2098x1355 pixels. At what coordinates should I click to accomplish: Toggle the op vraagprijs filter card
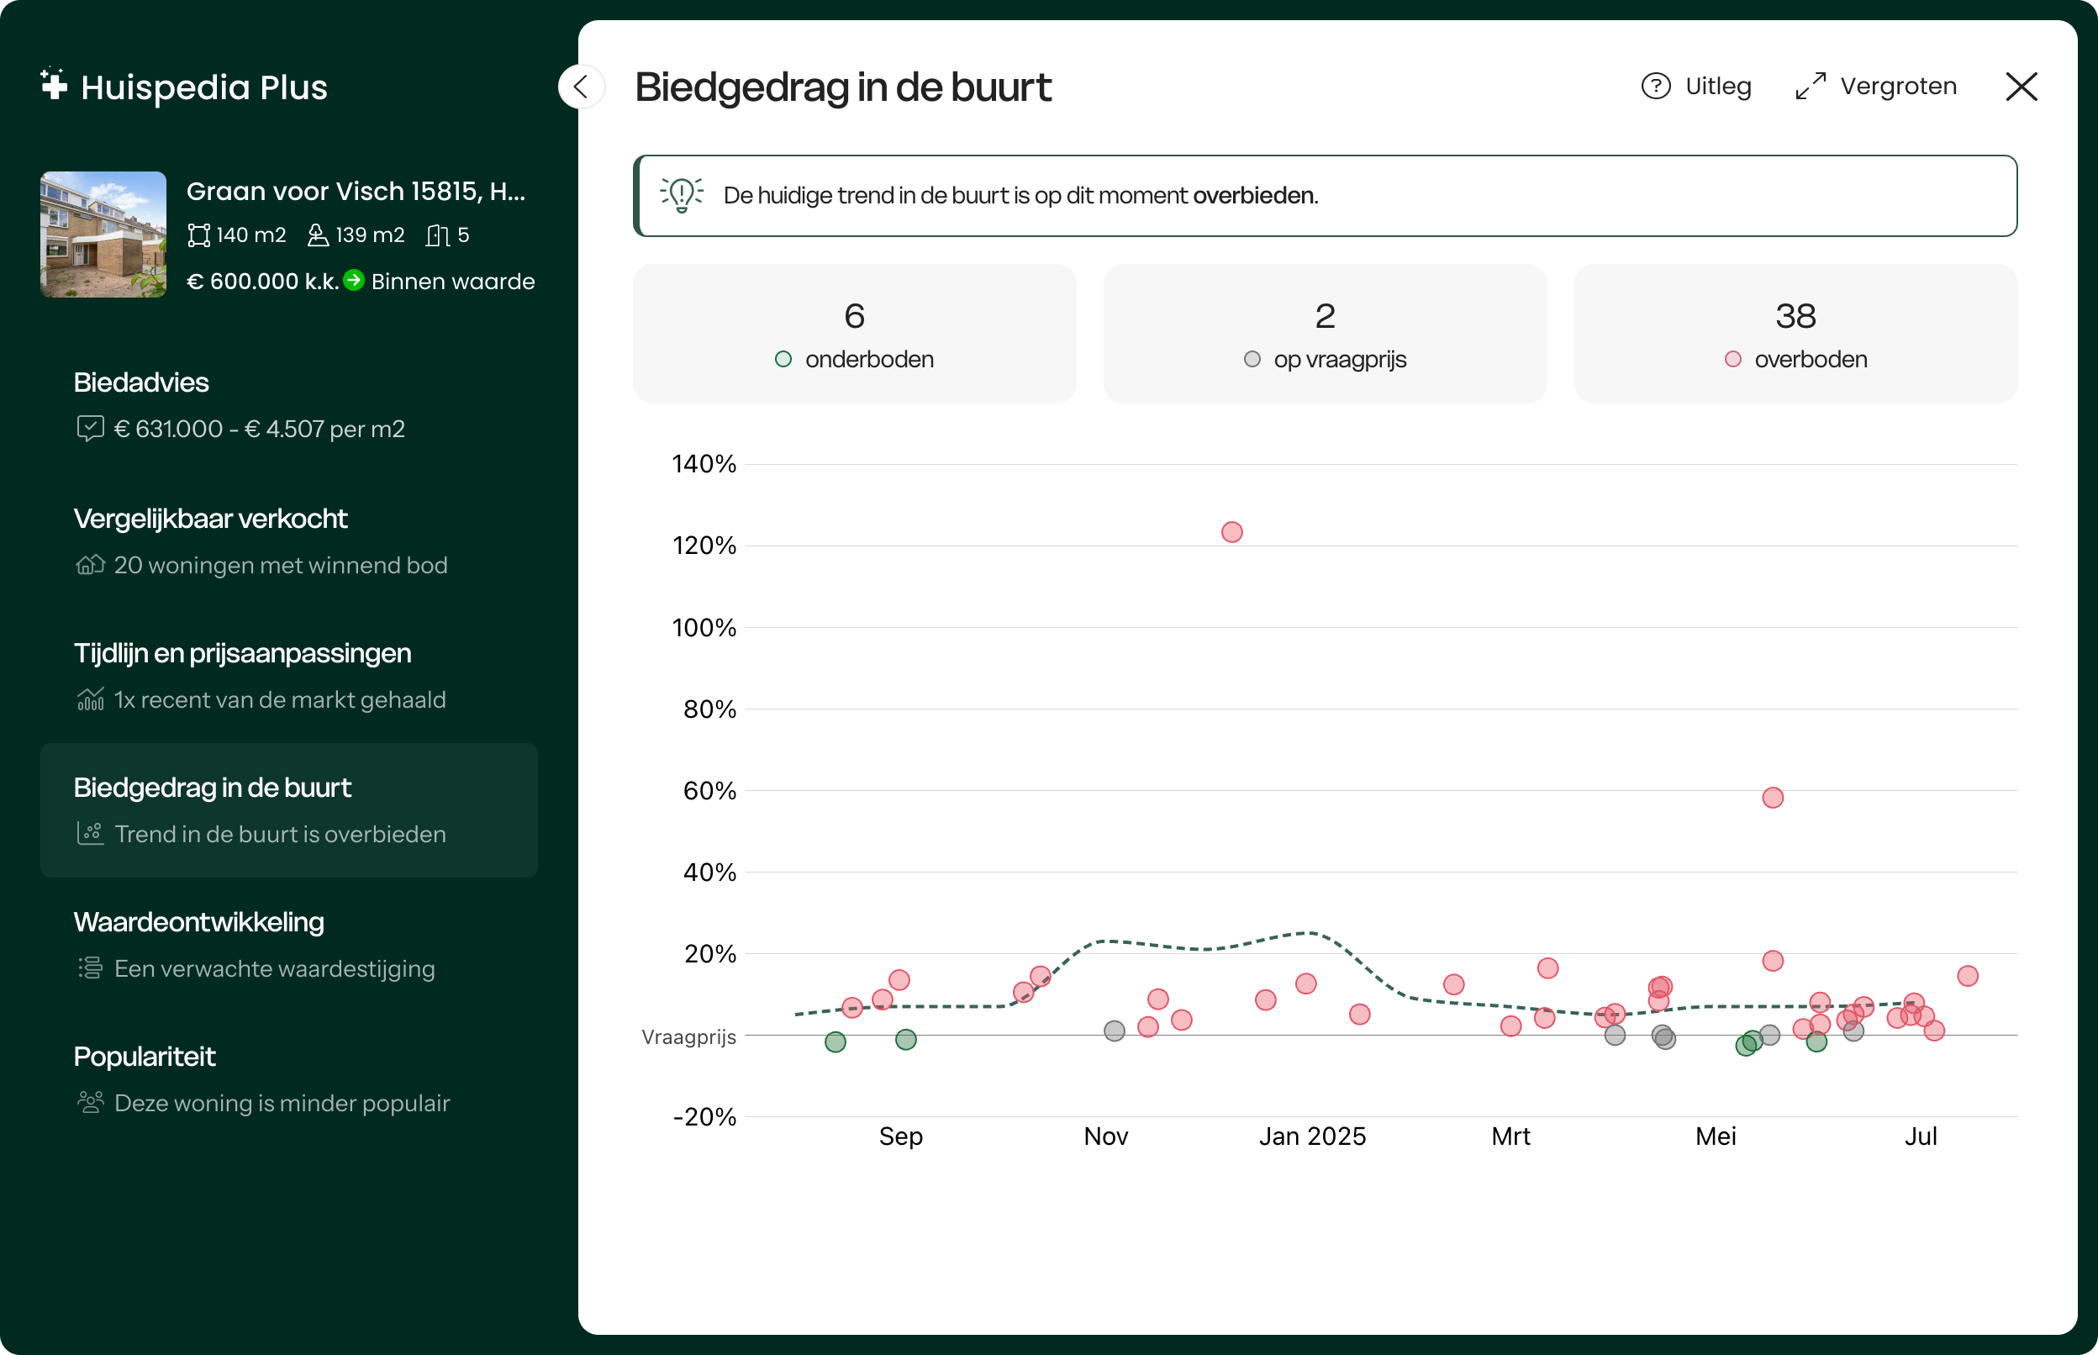[x=1325, y=334]
